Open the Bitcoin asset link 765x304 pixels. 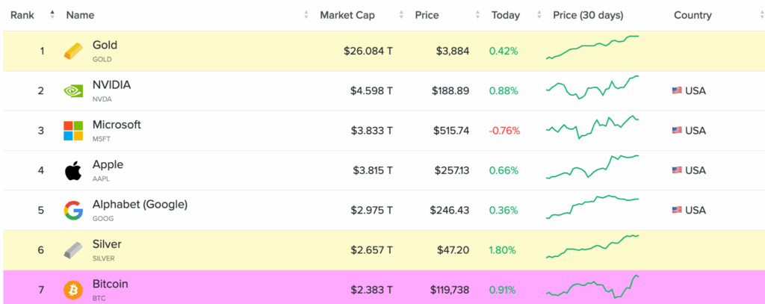111,284
